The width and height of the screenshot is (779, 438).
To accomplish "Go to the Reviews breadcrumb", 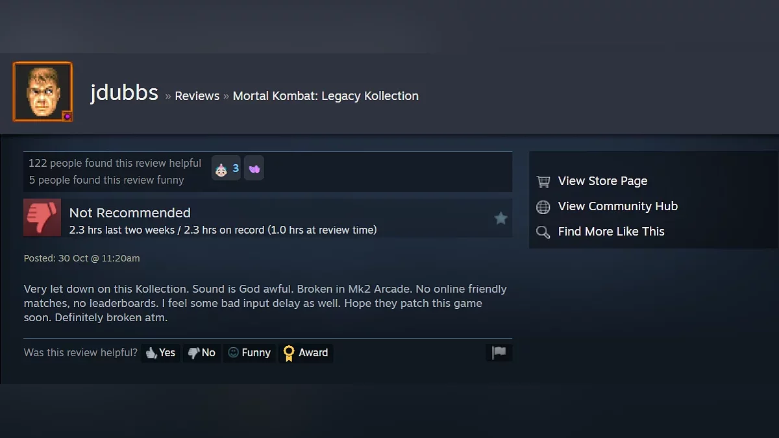I will click(x=197, y=96).
